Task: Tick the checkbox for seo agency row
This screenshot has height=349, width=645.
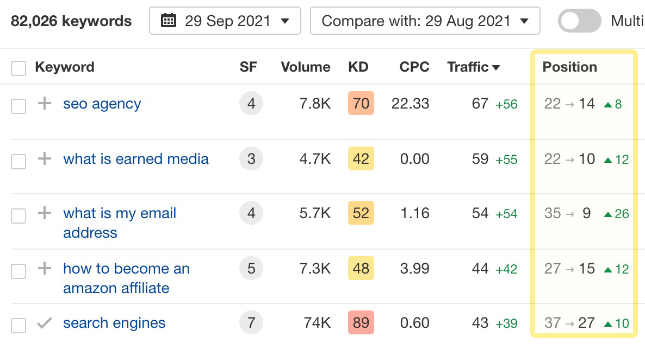Action: coord(18,106)
